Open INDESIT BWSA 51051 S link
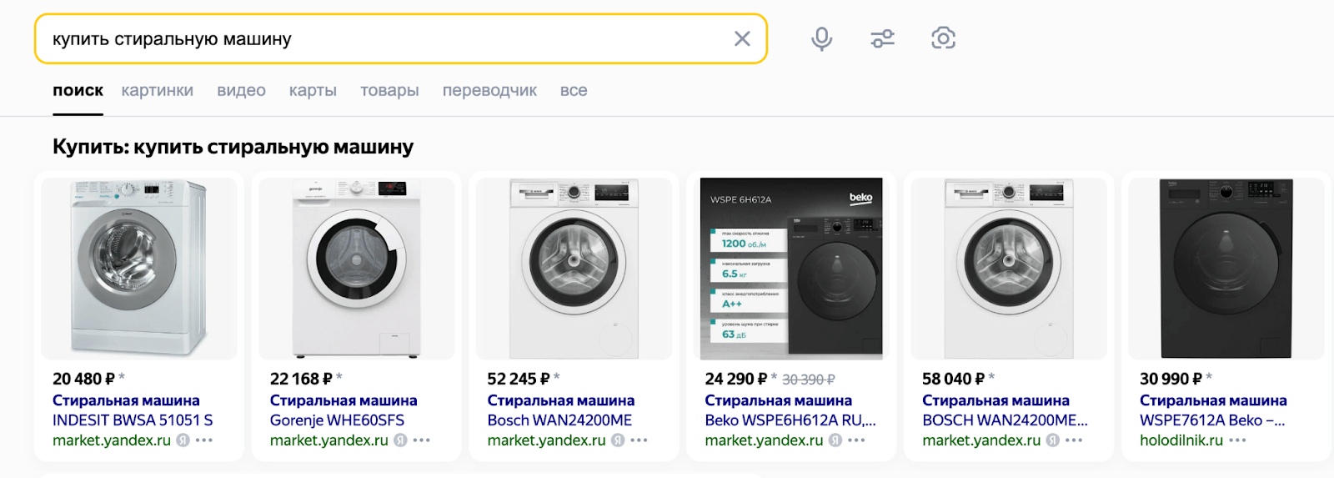This screenshot has height=478, width=1334. coord(133,420)
